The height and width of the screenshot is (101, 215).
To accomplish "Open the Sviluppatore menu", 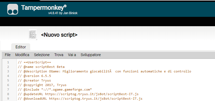I will click(x=91, y=55).
